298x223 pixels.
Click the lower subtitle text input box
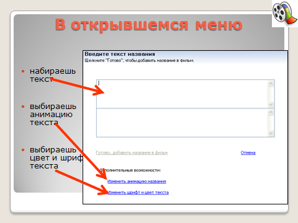tap(182, 123)
